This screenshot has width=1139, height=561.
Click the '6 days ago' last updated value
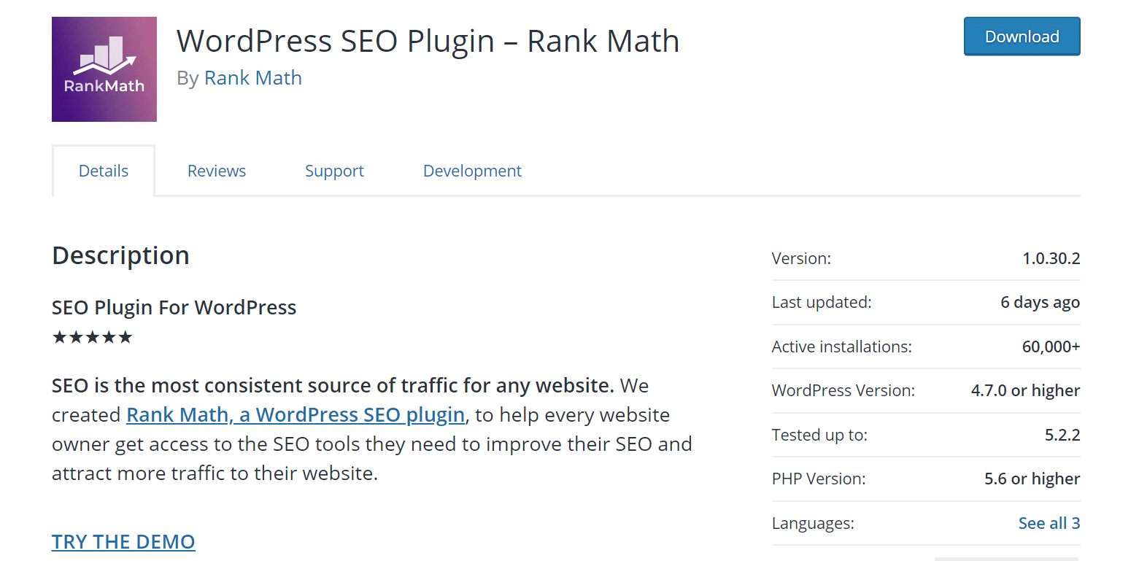click(x=1040, y=302)
